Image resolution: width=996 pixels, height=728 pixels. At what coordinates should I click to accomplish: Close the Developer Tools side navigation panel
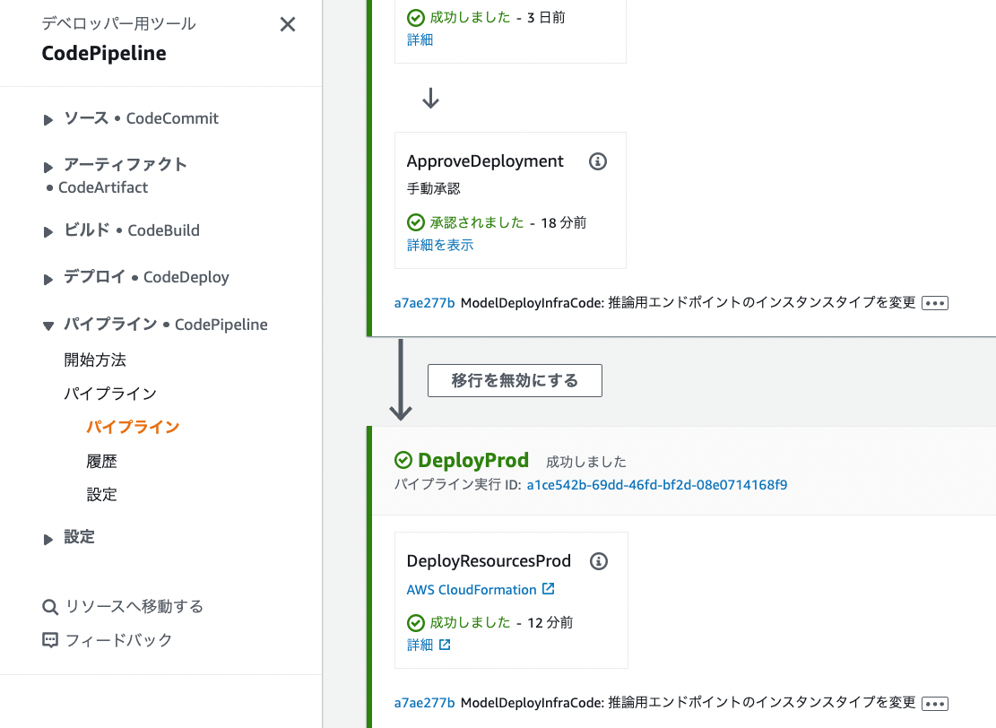288,24
